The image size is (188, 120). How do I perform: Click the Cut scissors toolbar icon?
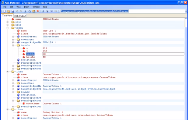25,11
